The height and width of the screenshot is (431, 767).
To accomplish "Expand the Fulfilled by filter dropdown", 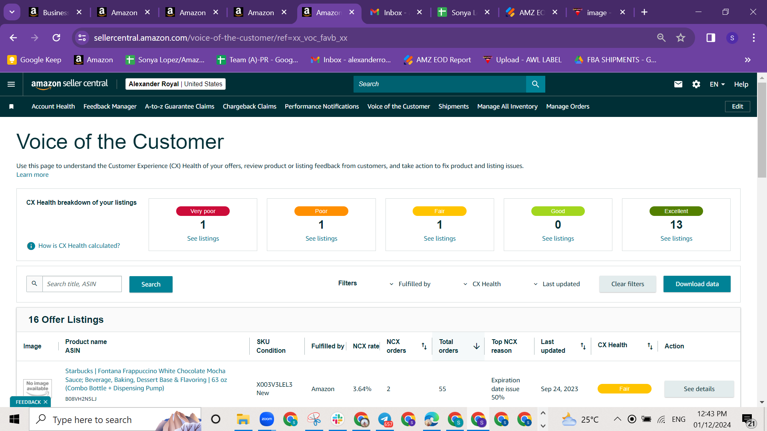I will (410, 284).
